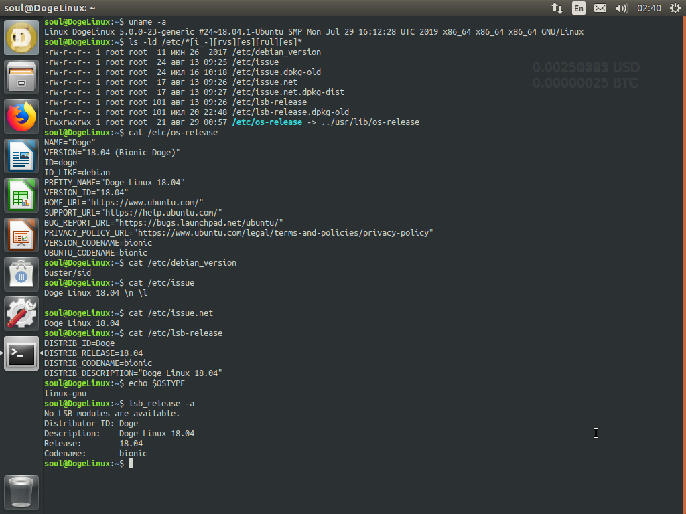
Task: Open the Files manager from the dock
Action: 21,77
